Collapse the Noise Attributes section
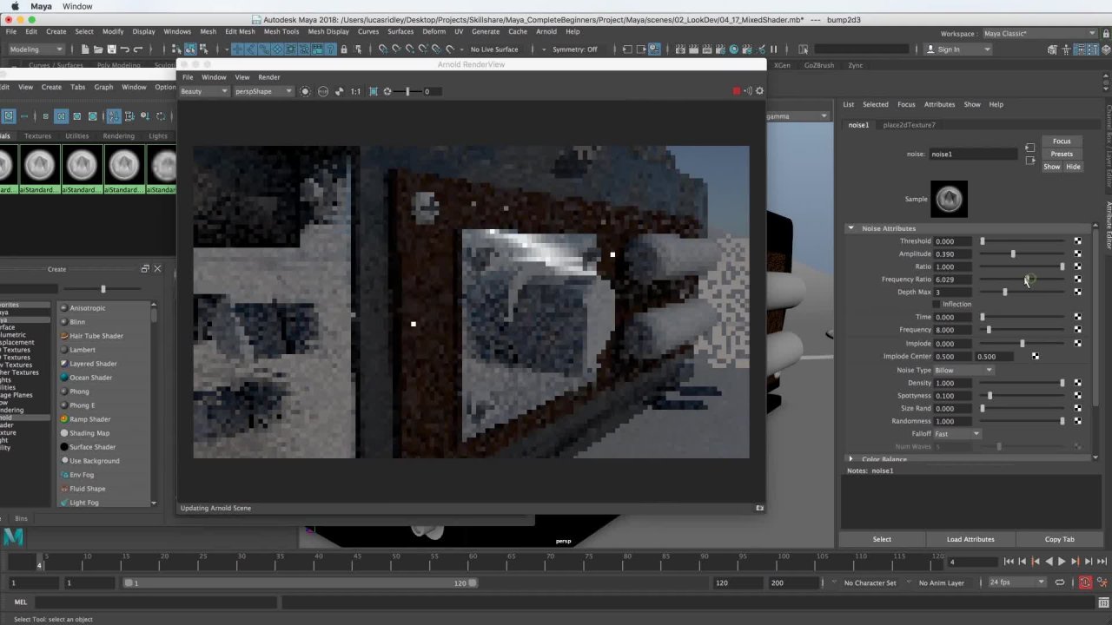Screen dimensions: 1112x625 click(851, 228)
